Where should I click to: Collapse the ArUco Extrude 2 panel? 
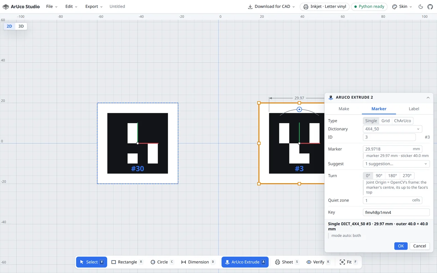tap(428, 98)
